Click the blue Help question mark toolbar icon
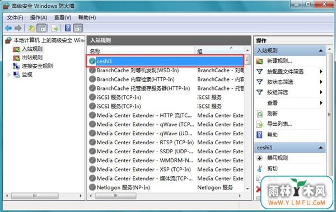The width and height of the screenshot is (336, 212). 68,28
